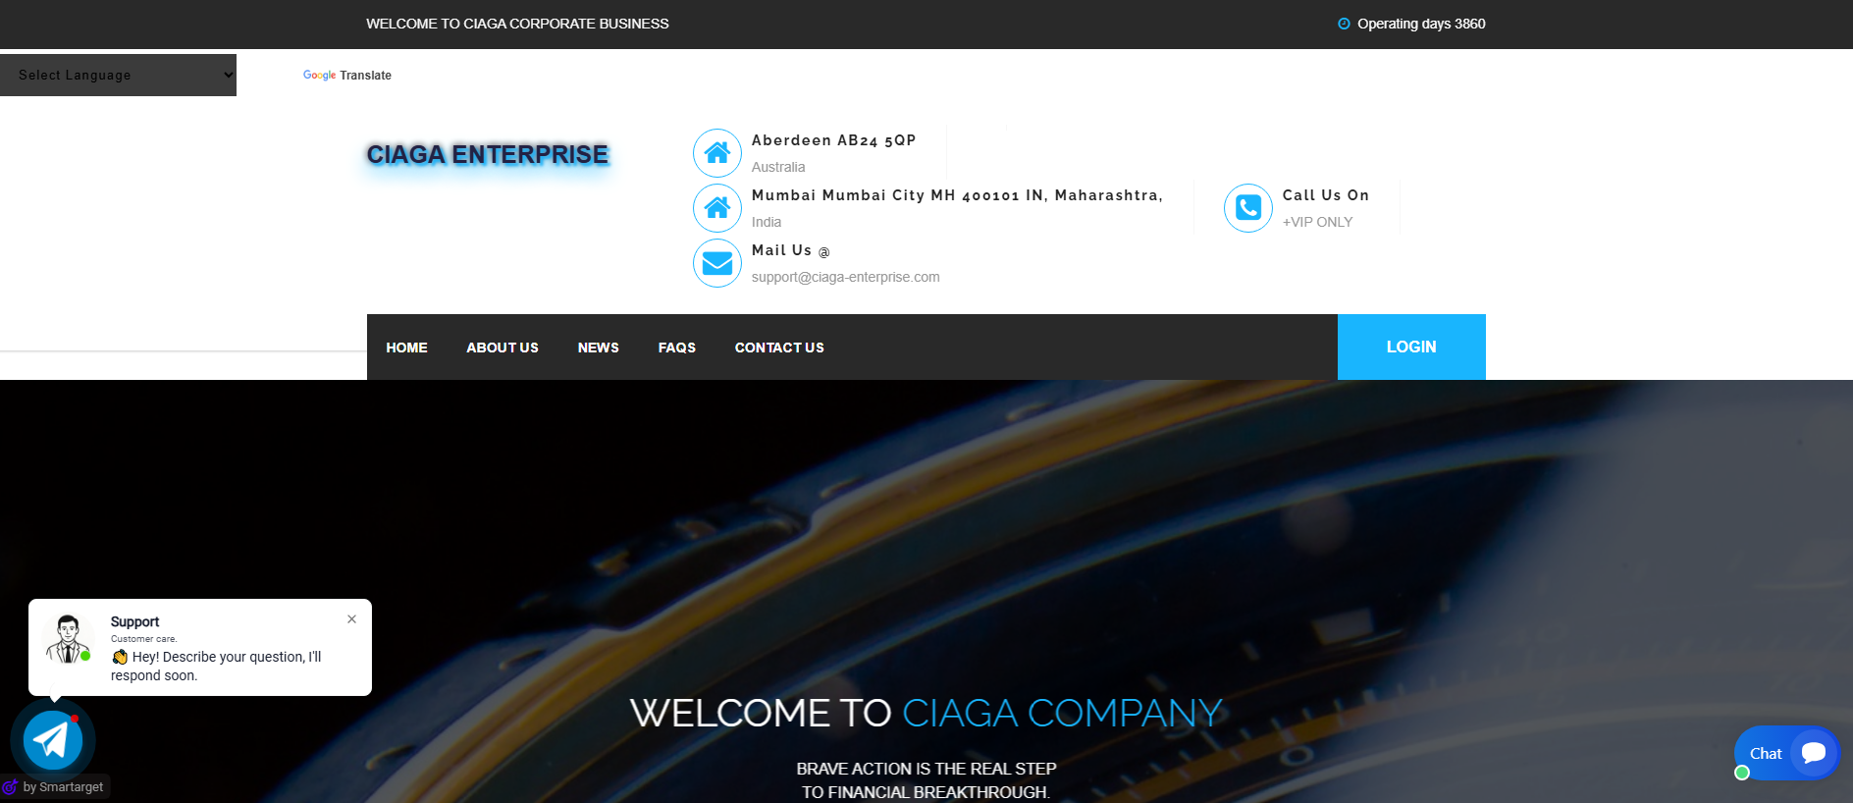Open the Select Language dropdown

pyautogui.click(x=118, y=75)
